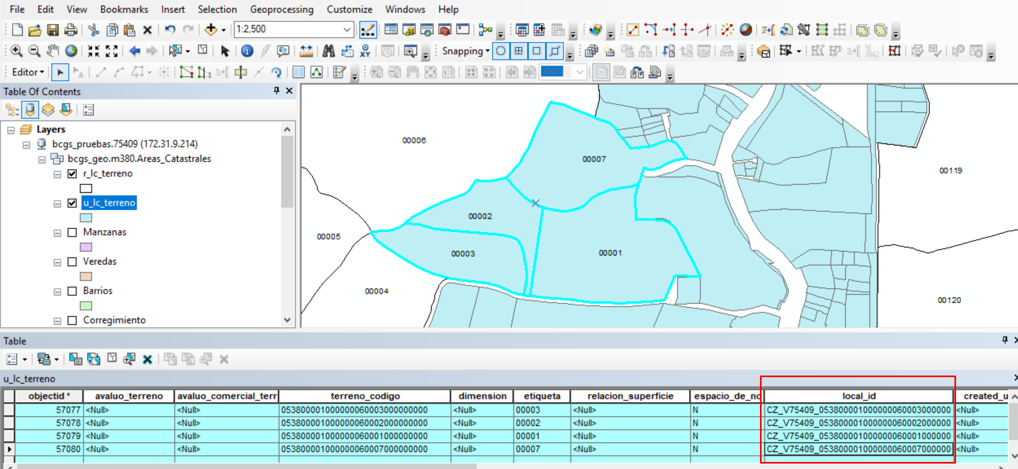The height and width of the screenshot is (469, 1018).
Task: Click the Add Data button icon
Action: (211, 29)
